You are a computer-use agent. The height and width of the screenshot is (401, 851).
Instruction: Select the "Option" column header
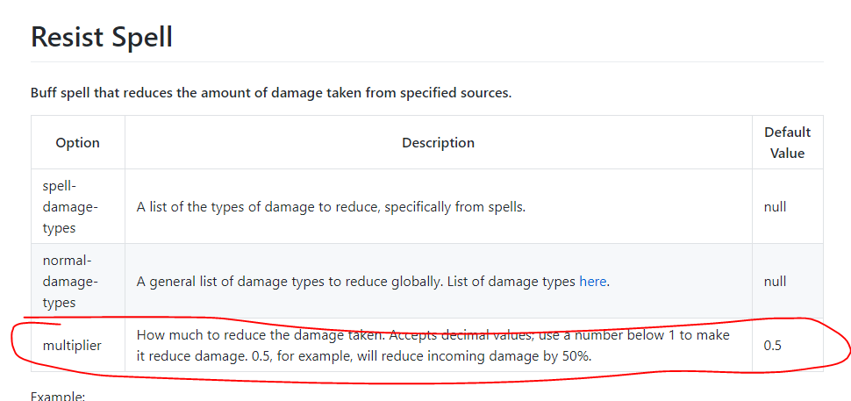pos(78,142)
